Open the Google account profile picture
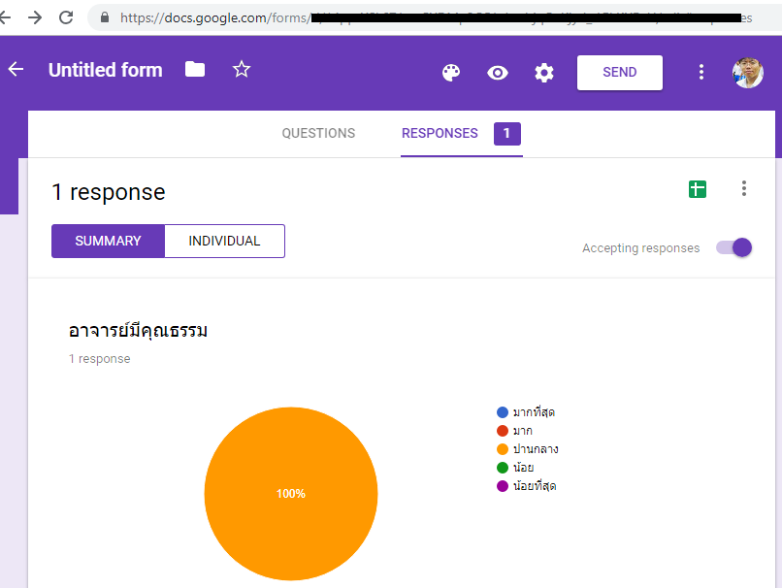 pos(747,73)
